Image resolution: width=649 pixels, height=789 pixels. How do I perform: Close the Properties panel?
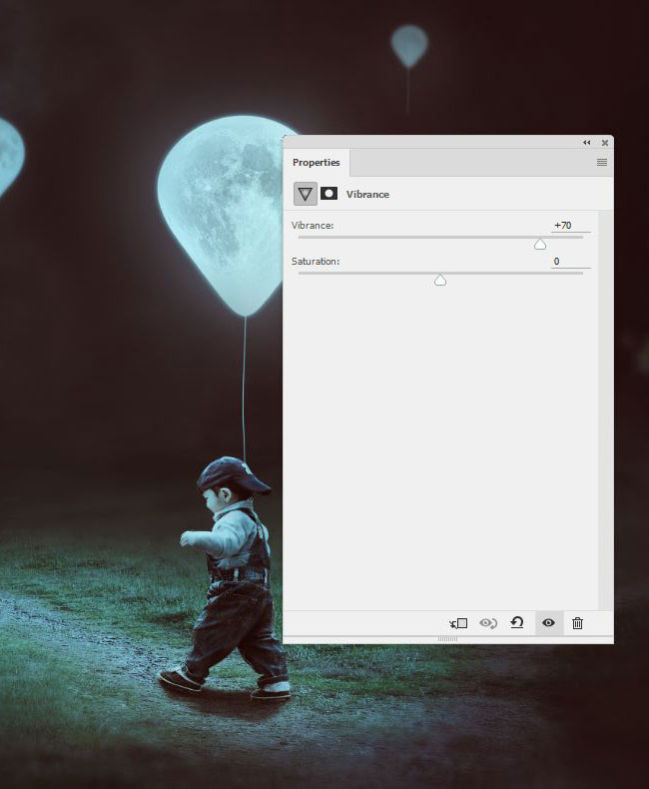click(x=605, y=143)
